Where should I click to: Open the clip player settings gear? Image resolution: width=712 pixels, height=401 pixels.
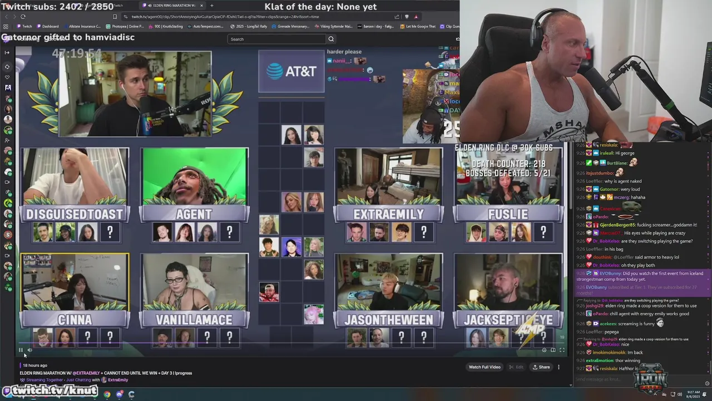pyautogui.click(x=544, y=350)
